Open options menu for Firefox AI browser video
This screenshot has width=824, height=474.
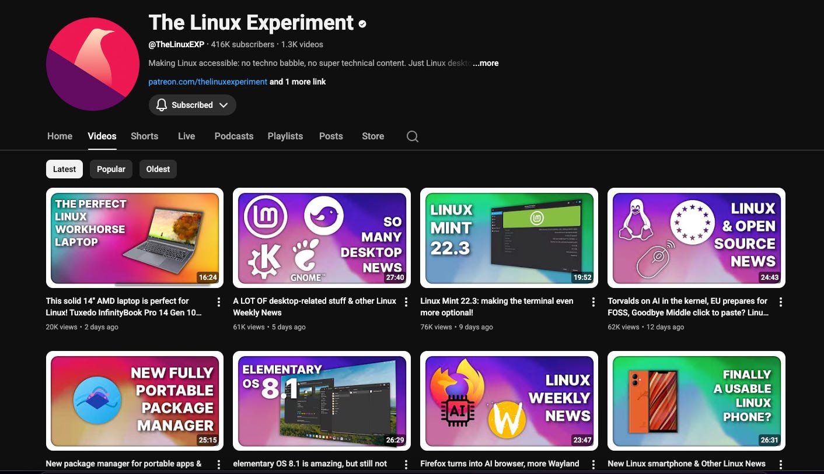(x=593, y=465)
